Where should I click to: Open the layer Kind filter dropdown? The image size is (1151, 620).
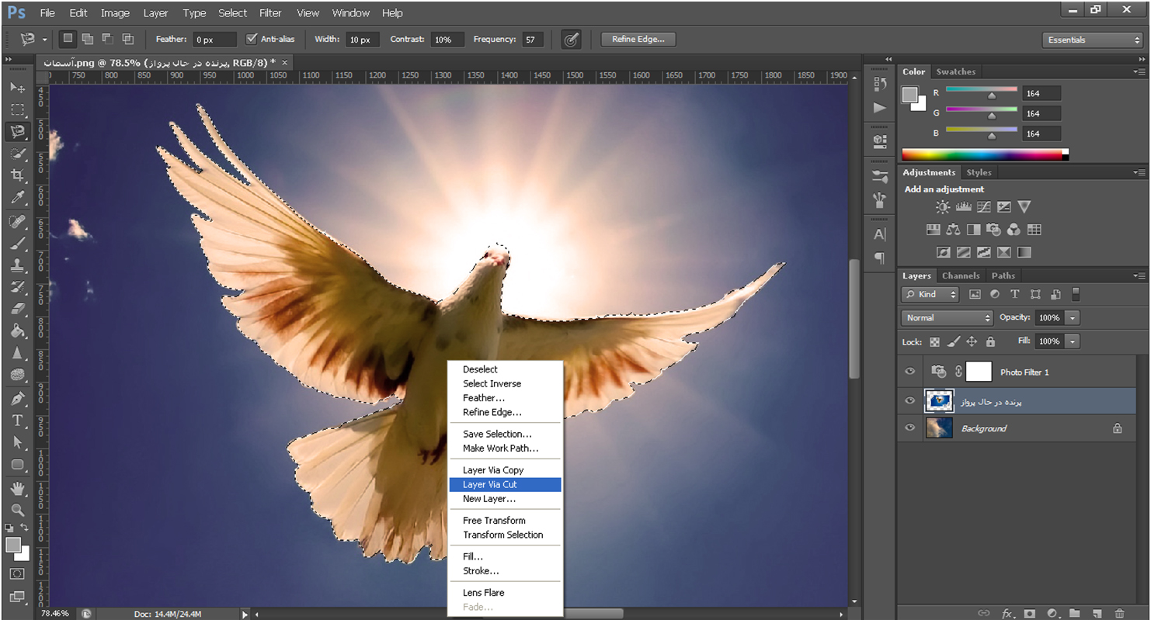(931, 294)
